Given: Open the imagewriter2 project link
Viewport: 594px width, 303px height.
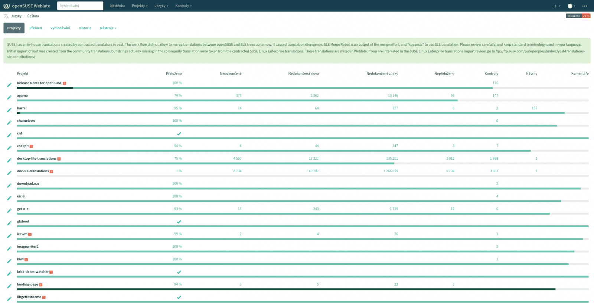Looking at the screenshot, I should tap(28, 247).
